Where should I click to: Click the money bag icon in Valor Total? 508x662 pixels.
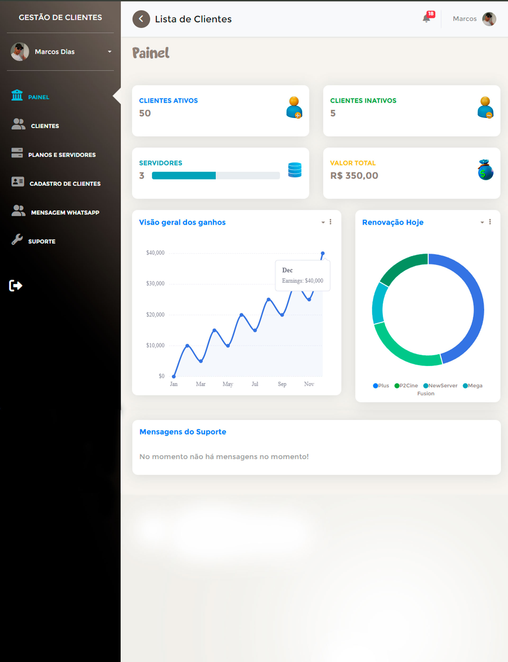pos(485,170)
